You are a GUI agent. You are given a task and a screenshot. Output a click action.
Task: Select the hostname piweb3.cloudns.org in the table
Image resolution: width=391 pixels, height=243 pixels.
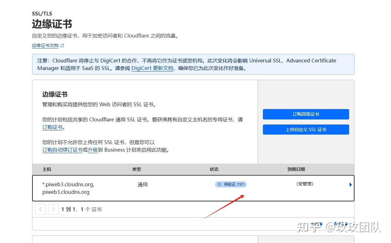pos(66,192)
